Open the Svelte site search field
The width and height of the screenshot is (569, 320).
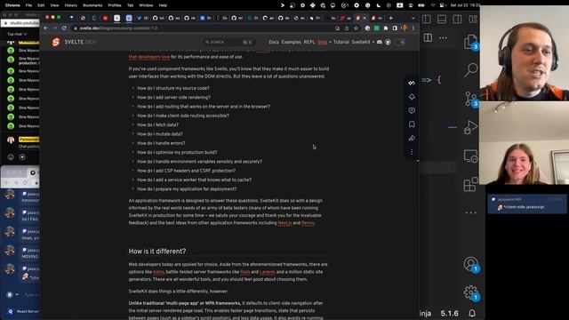(228, 42)
